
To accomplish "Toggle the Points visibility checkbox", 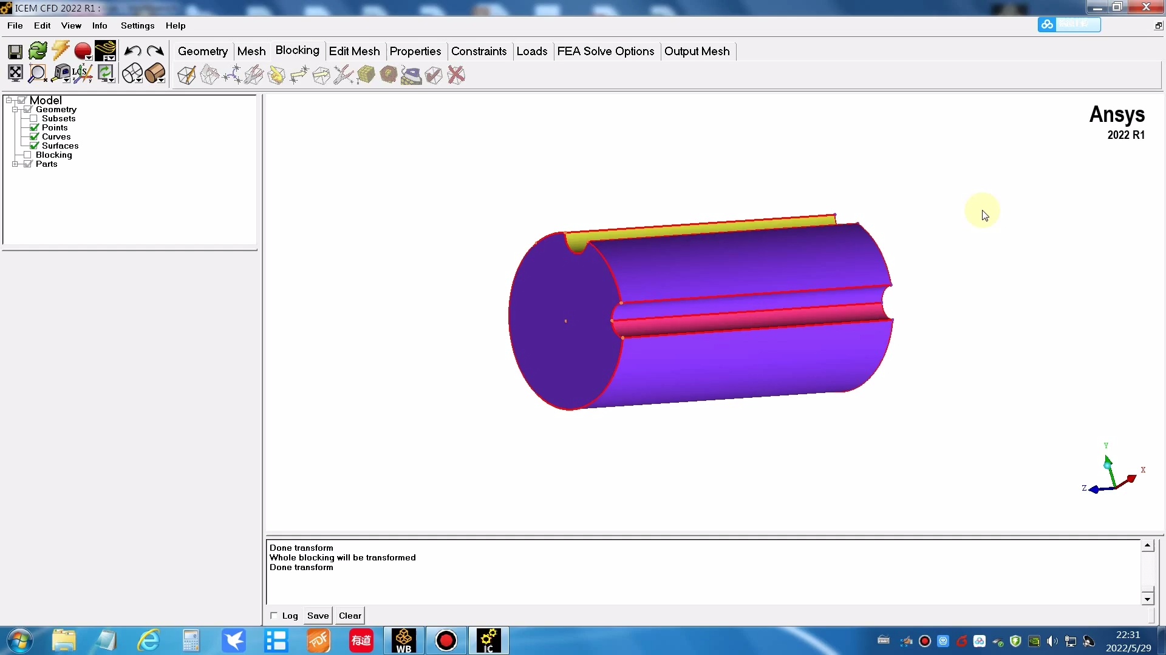I will (x=35, y=128).
